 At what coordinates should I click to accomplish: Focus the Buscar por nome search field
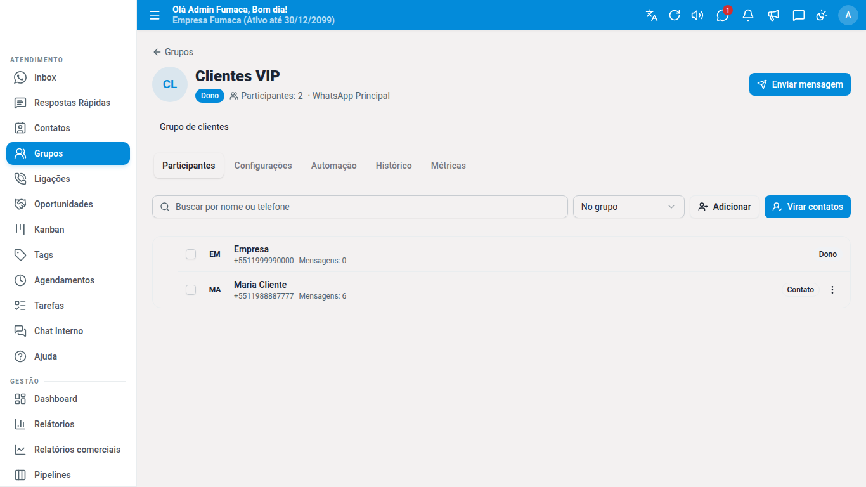[360, 207]
